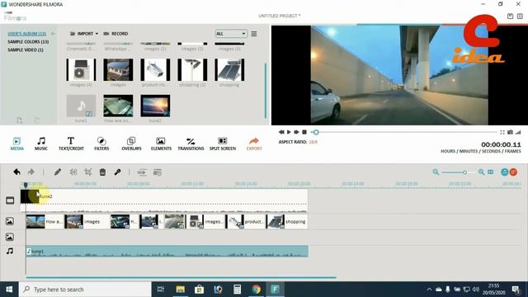
Task: Toggle preview full screen
Action: pos(502,132)
